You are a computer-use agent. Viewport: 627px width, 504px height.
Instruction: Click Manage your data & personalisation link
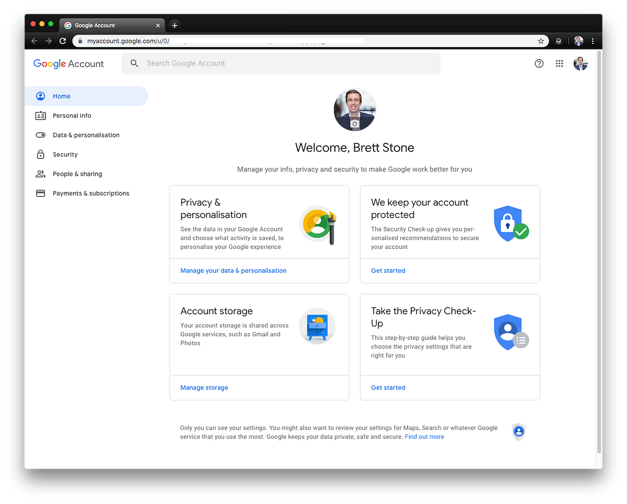click(233, 270)
